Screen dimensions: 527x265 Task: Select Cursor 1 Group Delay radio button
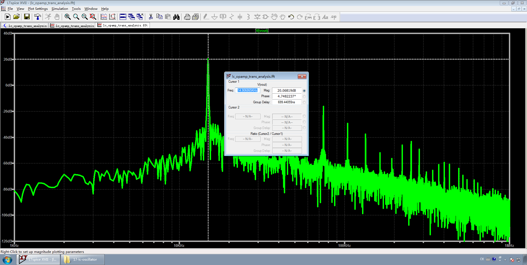point(304,102)
